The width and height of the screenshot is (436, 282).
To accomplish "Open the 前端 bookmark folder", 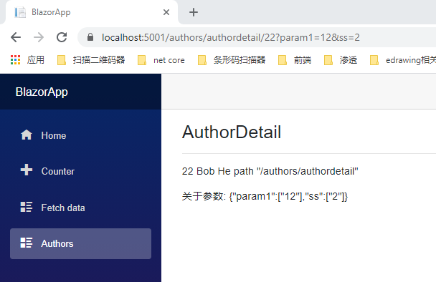I will 295,60.
